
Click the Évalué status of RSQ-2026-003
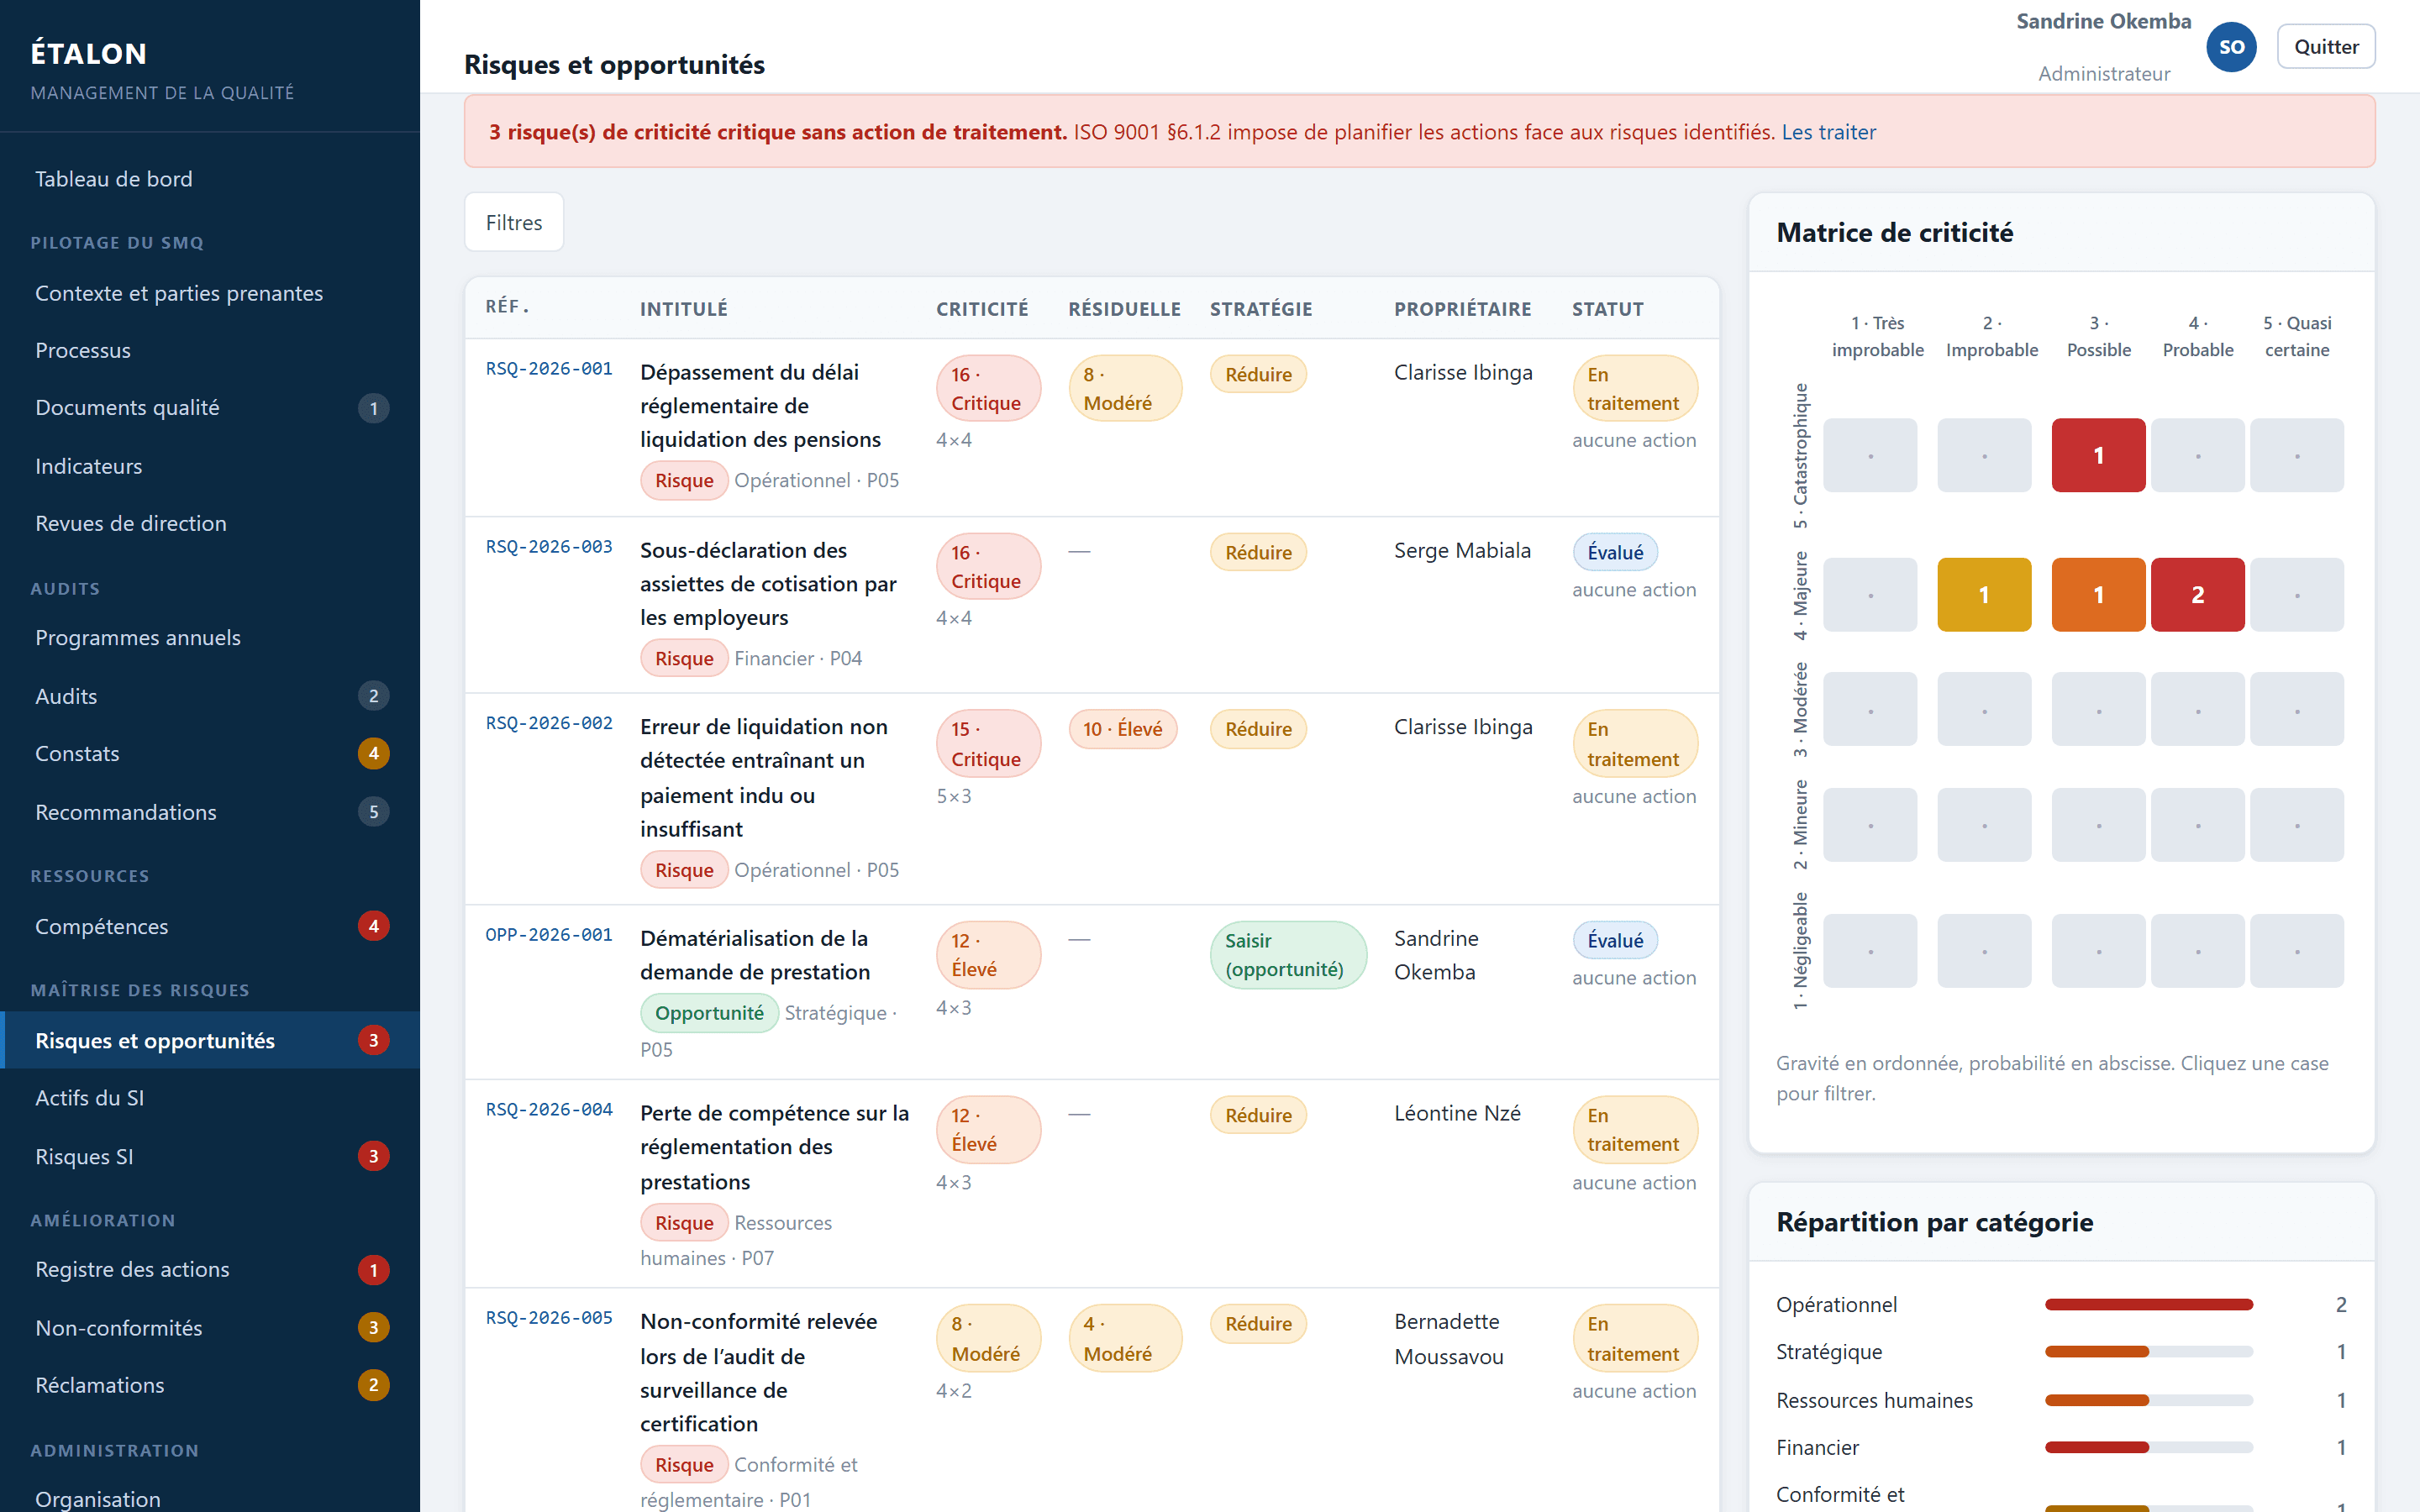coord(1615,552)
